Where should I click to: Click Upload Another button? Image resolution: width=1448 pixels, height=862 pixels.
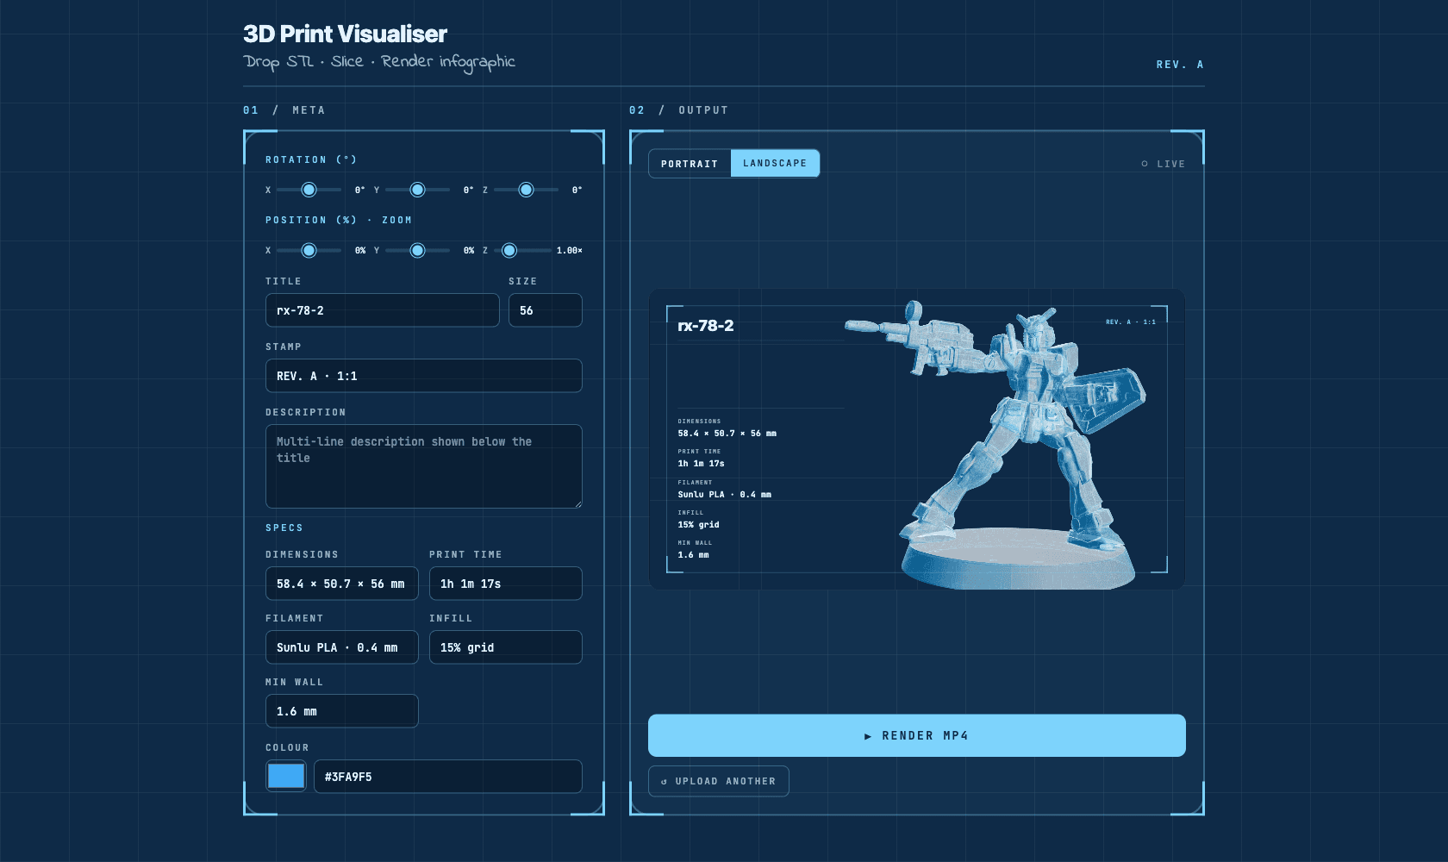coord(719,781)
